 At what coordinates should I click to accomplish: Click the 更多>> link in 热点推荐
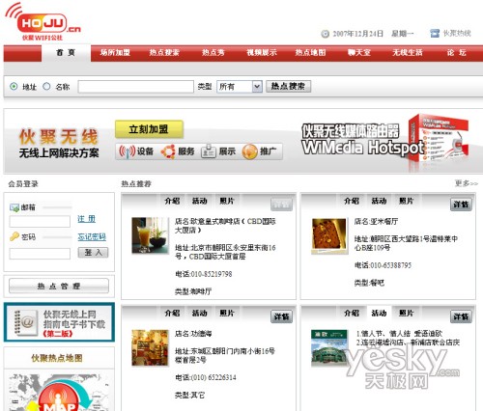tap(467, 183)
